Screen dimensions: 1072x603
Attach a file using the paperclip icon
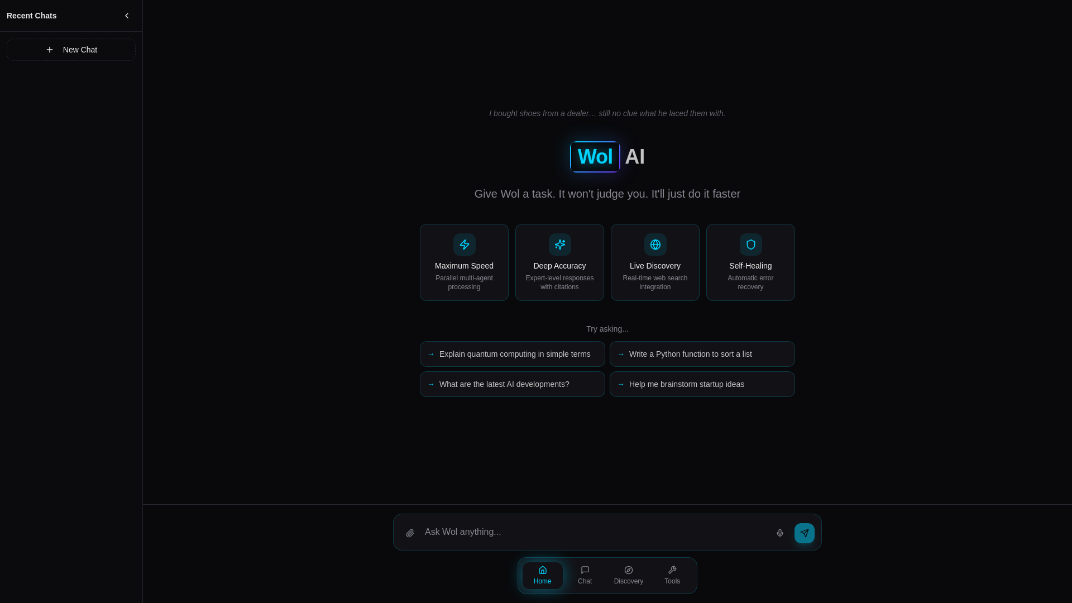pyautogui.click(x=410, y=533)
